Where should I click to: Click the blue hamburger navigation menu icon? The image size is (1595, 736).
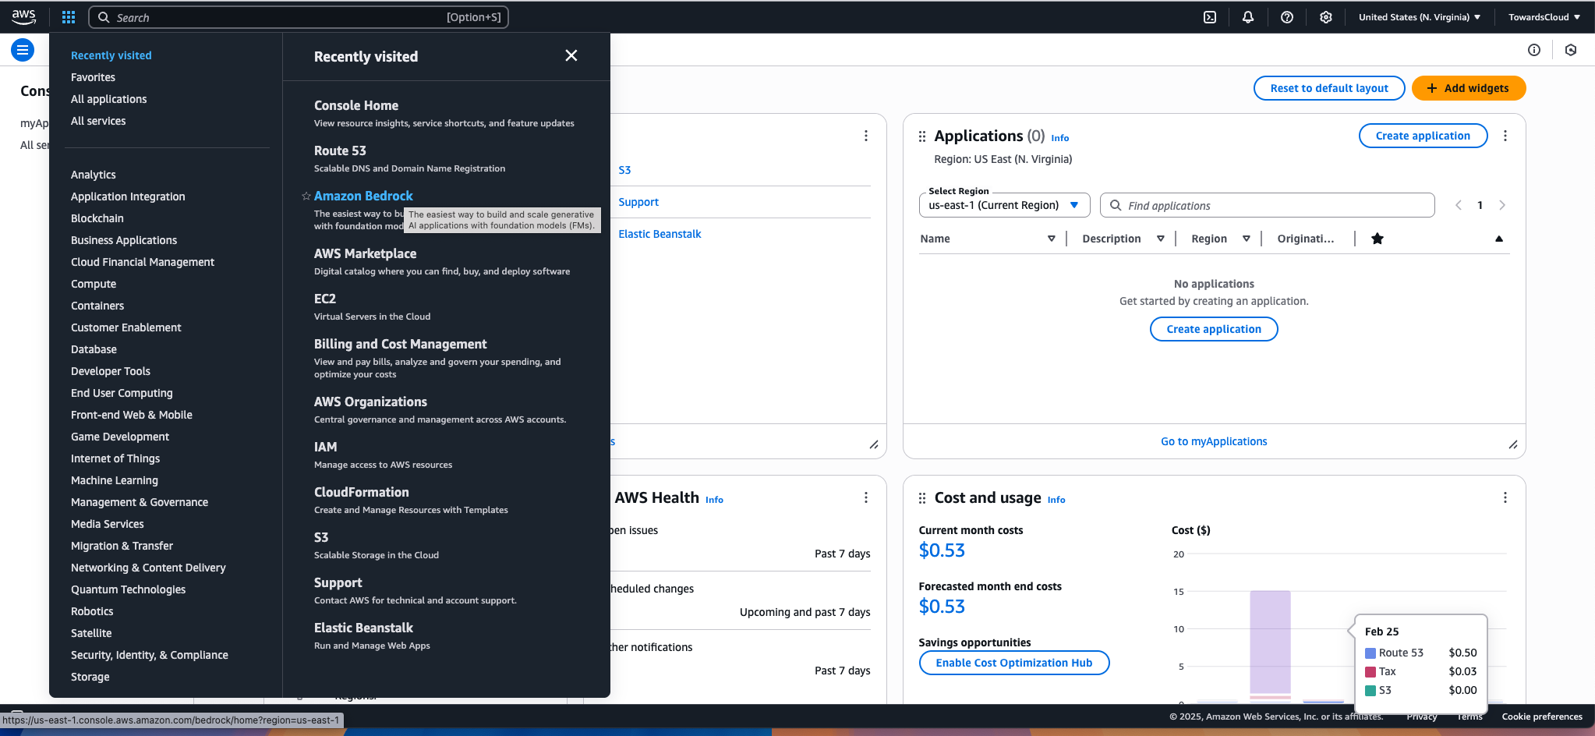23,51
